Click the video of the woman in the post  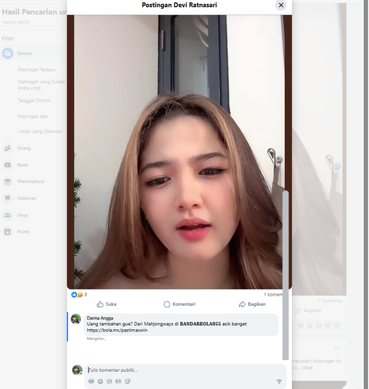coord(179,152)
